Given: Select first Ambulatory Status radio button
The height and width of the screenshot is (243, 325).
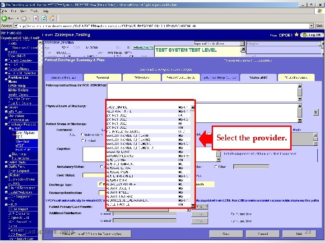Looking at the screenshot, I should click(x=102, y=166).
